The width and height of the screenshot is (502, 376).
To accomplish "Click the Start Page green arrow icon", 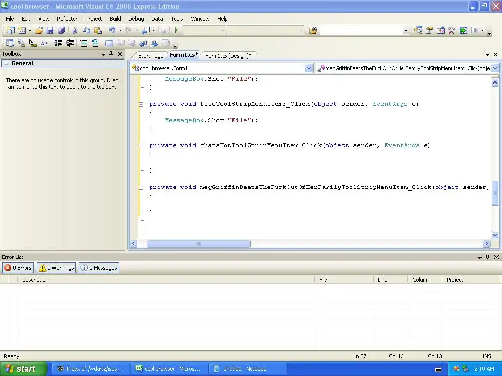I will click(463, 30).
